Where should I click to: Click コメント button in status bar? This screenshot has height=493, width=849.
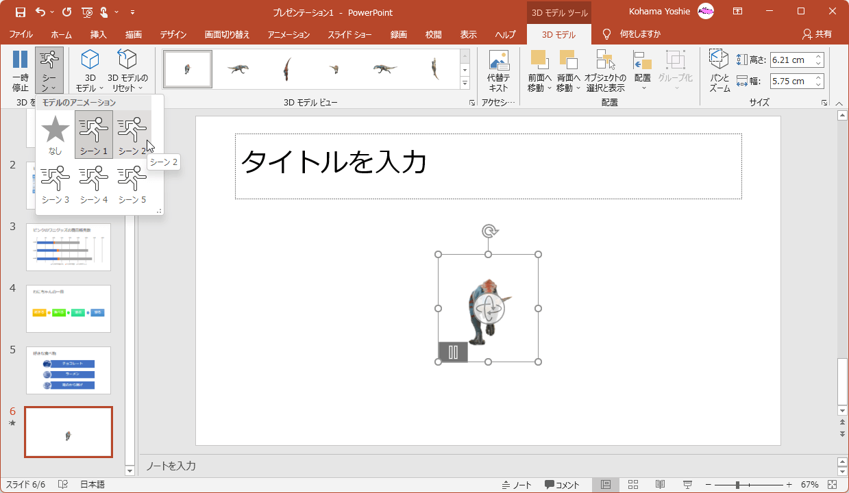pos(562,485)
